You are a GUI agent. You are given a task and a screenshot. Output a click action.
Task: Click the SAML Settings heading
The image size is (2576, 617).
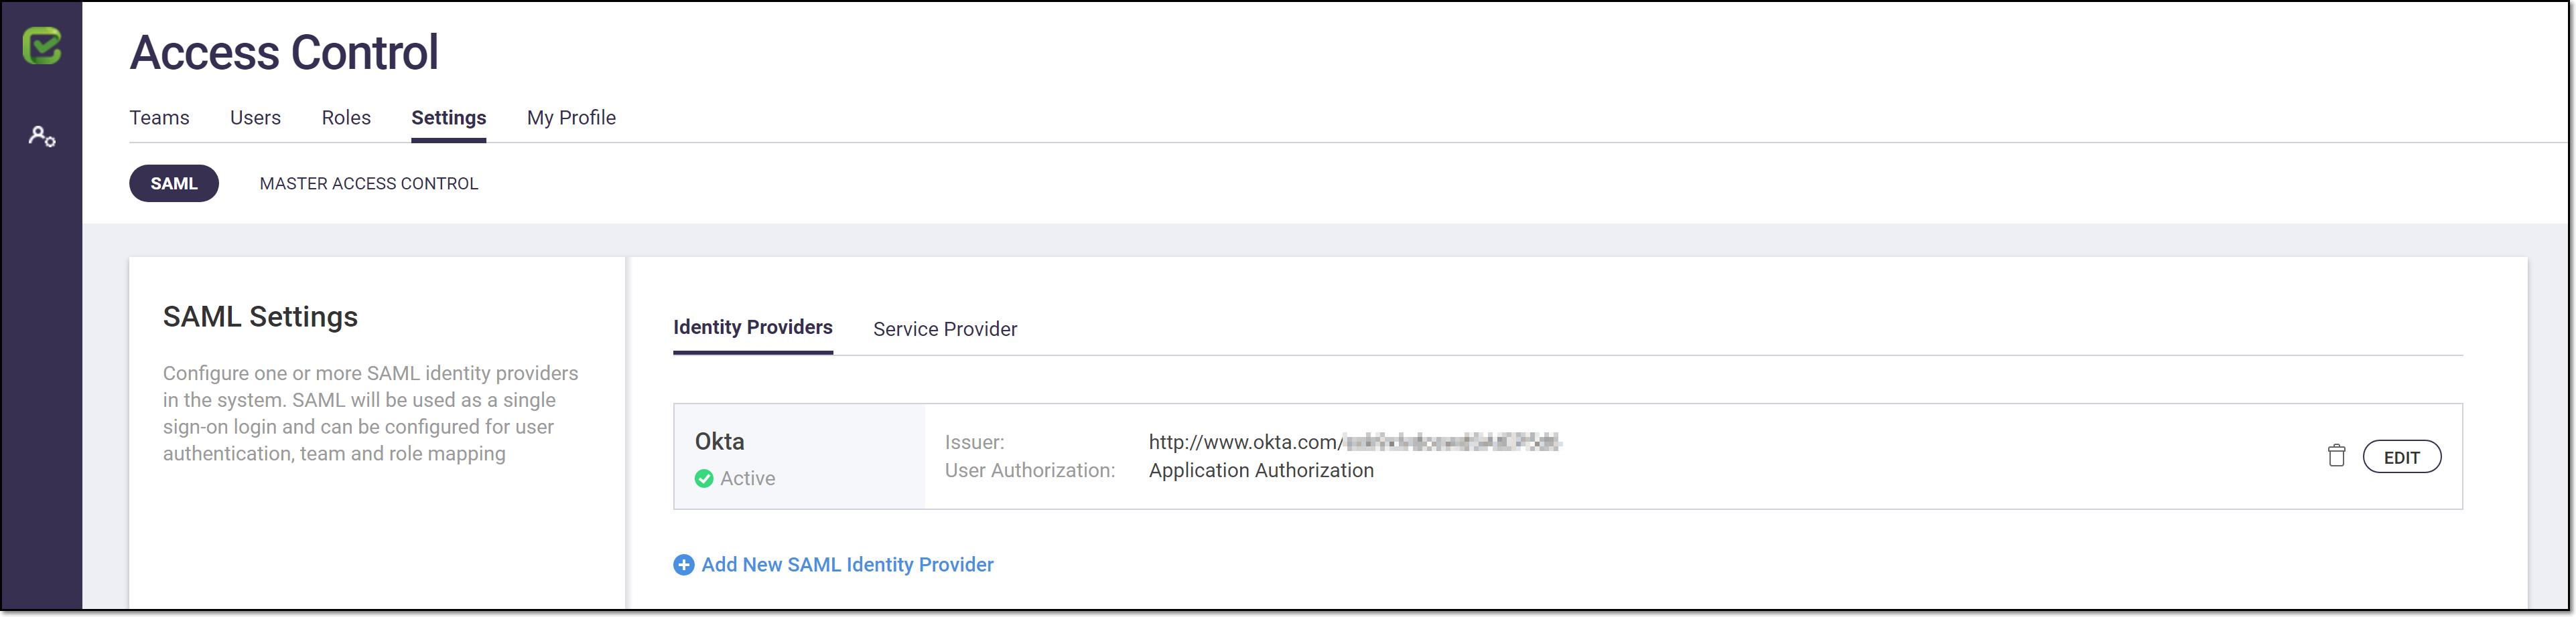260,317
